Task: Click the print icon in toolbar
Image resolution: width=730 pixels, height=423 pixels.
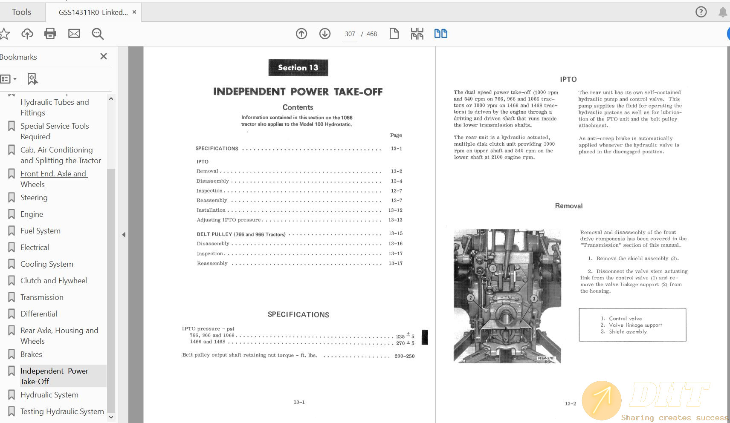Action: click(50, 34)
